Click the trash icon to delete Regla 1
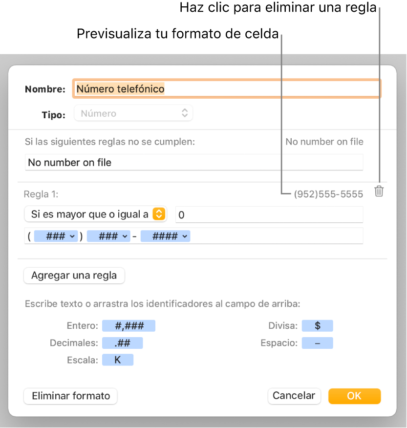Screen dimensions: 407x428 [x=379, y=192]
